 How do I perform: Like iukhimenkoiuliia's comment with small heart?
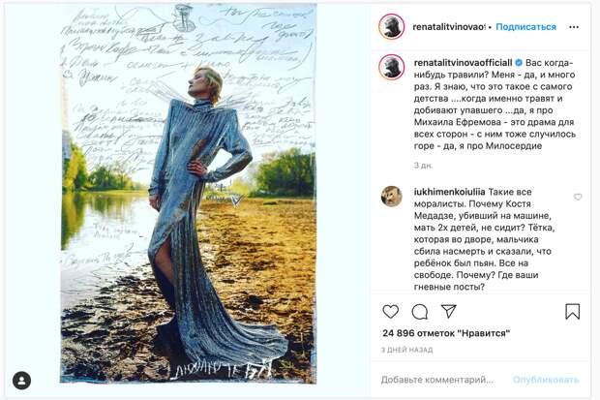578,197
